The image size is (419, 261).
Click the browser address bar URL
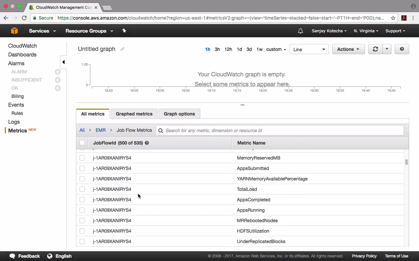click(x=221, y=18)
